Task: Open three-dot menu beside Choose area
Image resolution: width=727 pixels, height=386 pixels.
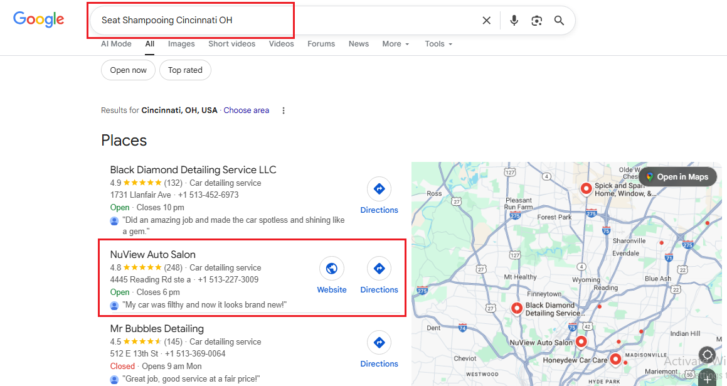Action: pos(284,110)
